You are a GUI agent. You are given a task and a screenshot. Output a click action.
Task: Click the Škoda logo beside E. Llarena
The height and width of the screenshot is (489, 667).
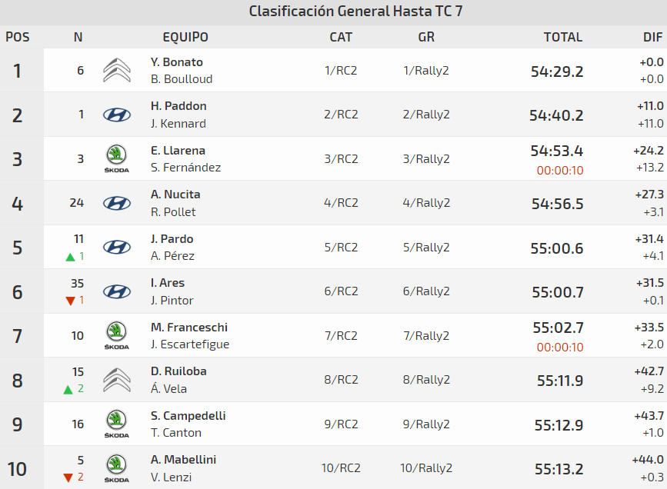click(117, 159)
